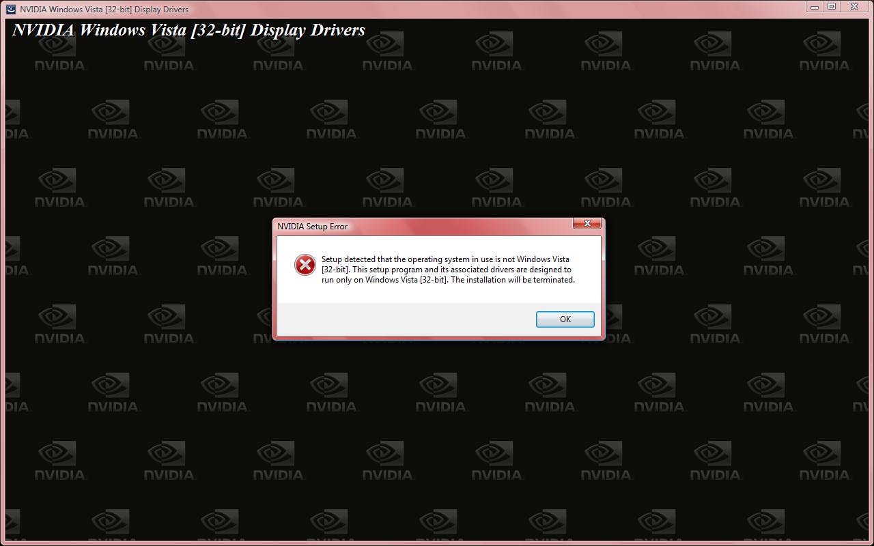The height and width of the screenshot is (546, 874).
Task: Close the NVIDIA Display Drivers main window
Action: tap(855, 6)
